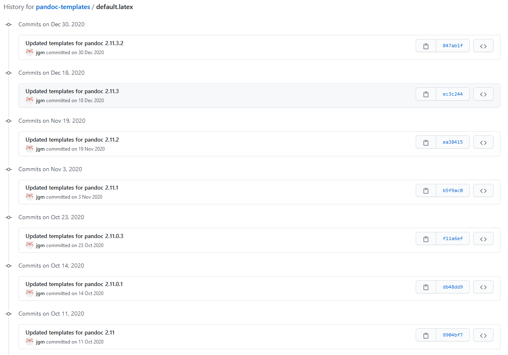Click 'committed on 23 Oct 2020' timestamp

click(x=75, y=245)
